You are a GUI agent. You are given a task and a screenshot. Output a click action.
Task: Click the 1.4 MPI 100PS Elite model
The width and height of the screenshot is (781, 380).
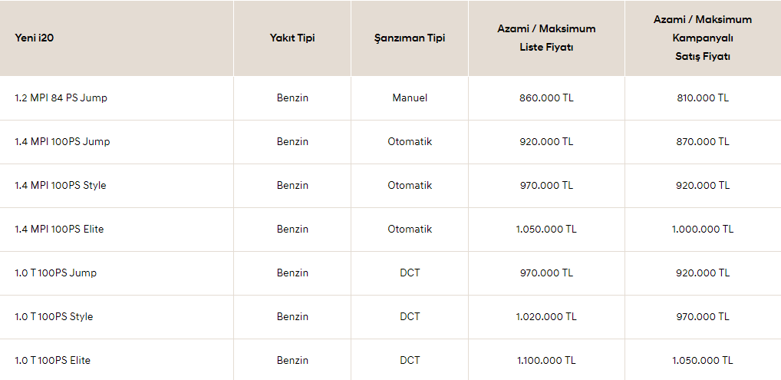pos(59,230)
